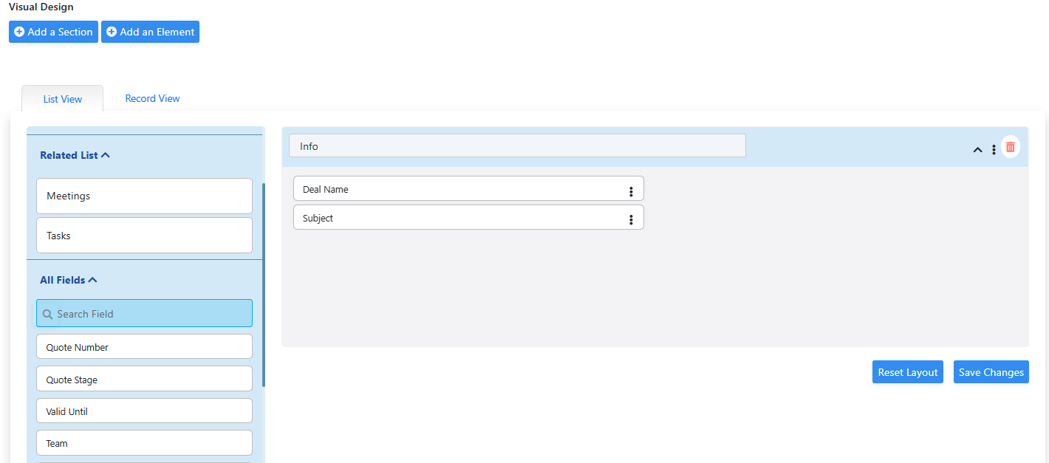Image resolution: width=1049 pixels, height=463 pixels.
Task: Click into the Search Field input
Action: [151, 314]
